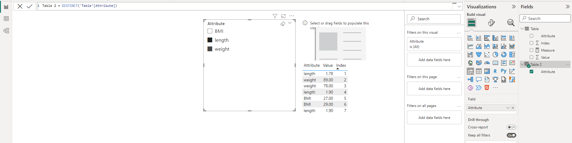Open Filters on all pages options
The image size is (572, 143).
(459, 106)
